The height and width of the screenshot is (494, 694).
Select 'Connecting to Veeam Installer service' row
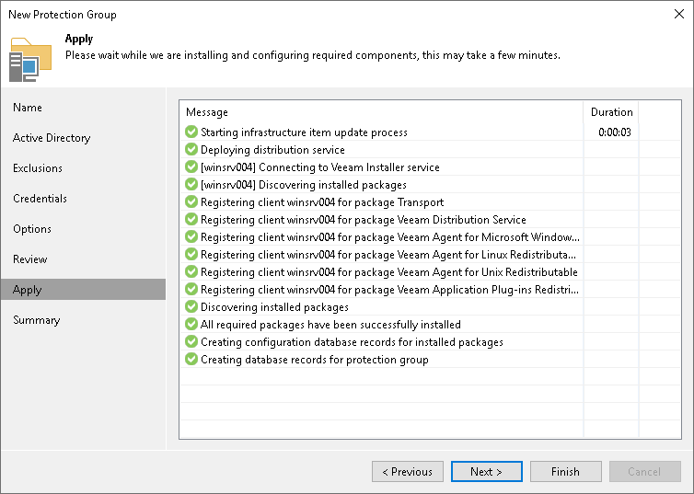[x=320, y=167]
